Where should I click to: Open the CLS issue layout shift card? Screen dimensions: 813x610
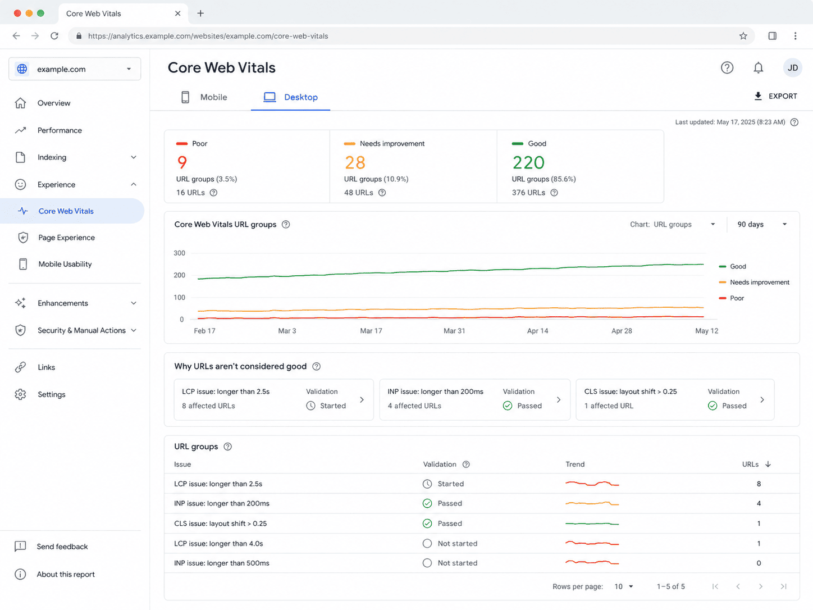[675, 399]
